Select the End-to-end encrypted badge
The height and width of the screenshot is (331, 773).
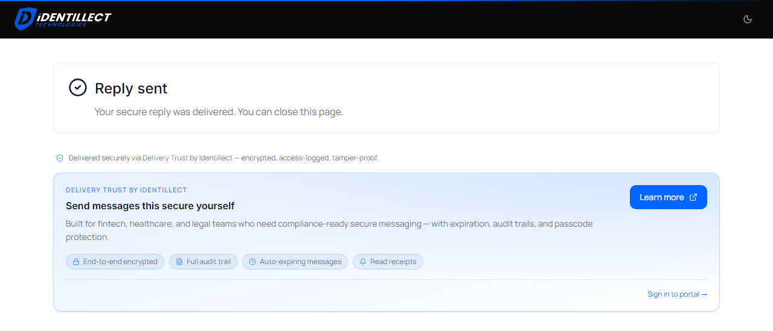pos(115,262)
